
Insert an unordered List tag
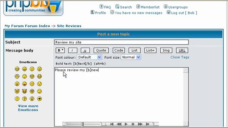point(135,50)
